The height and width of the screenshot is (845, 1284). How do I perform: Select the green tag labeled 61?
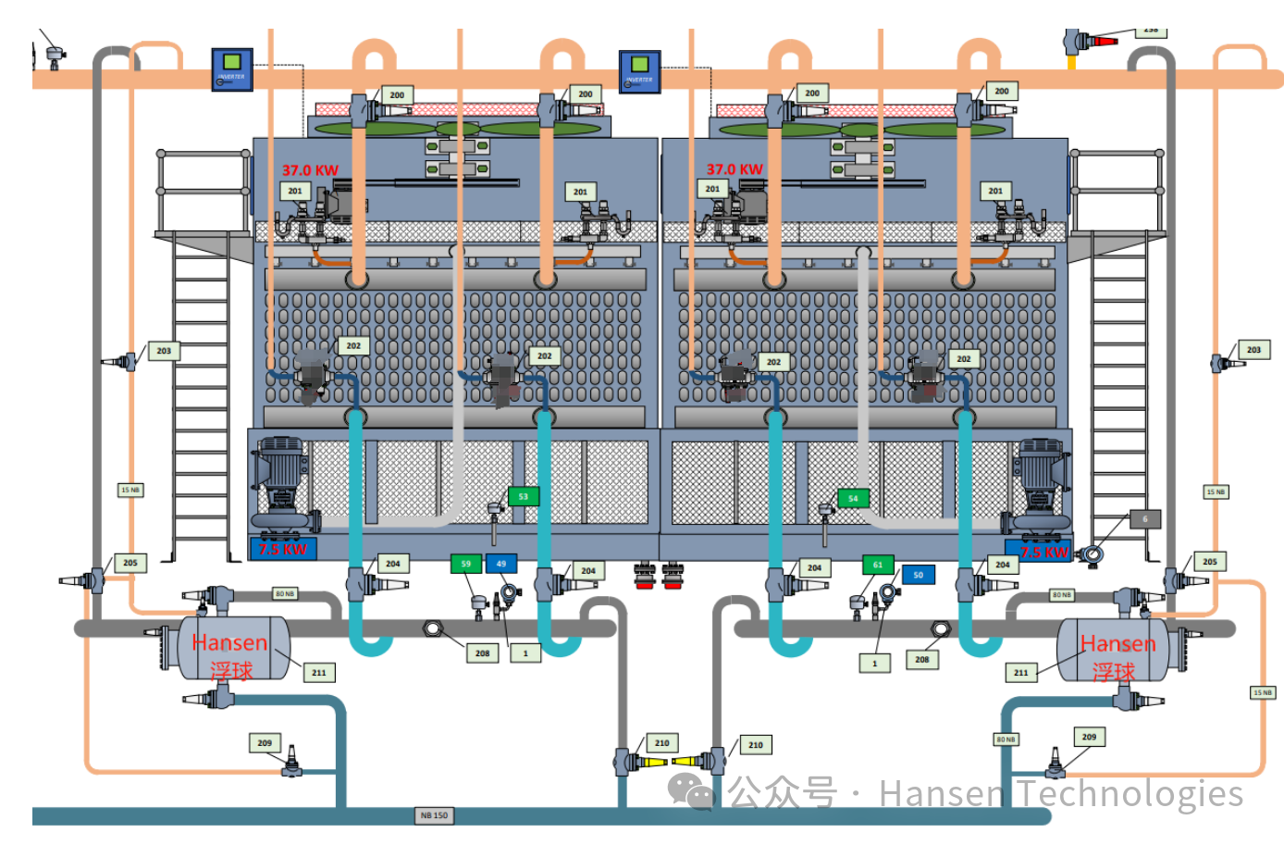point(878,565)
